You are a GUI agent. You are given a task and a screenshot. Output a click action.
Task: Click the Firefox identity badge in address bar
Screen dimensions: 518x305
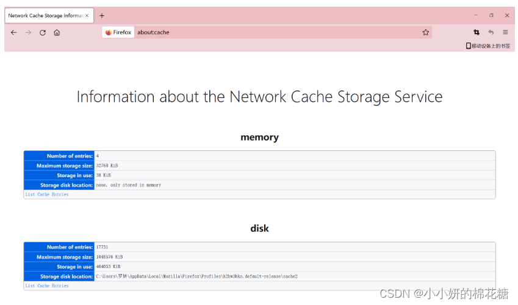pyautogui.click(x=118, y=32)
